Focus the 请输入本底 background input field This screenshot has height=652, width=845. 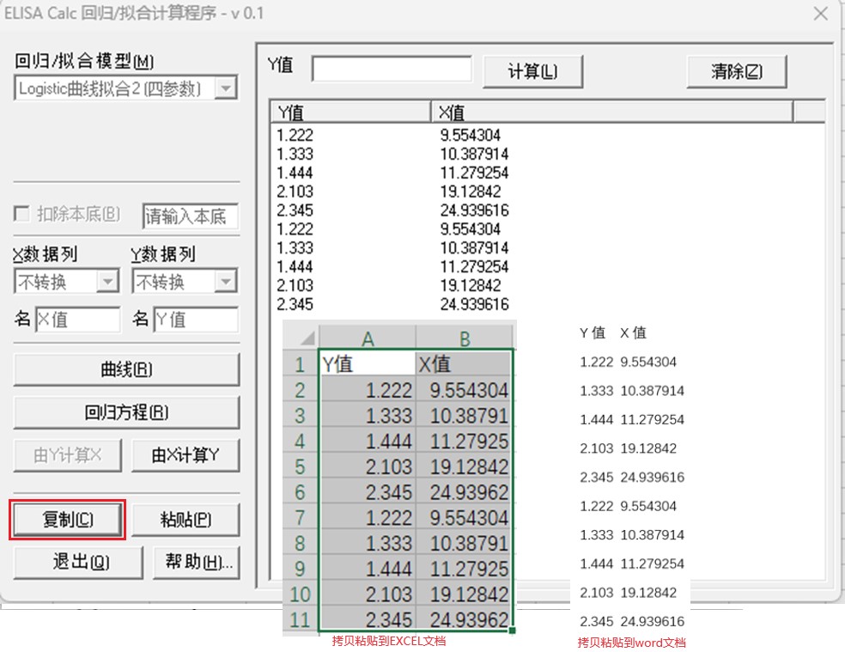click(x=191, y=216)
